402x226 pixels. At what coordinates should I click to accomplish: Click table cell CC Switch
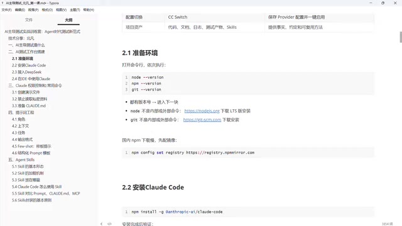pyautogui.click(x=178, y=17)
